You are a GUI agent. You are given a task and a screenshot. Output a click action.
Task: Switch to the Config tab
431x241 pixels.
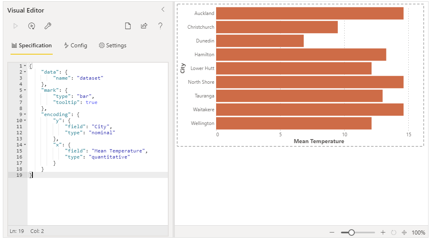pyautogui.click(x=75, y=46)
